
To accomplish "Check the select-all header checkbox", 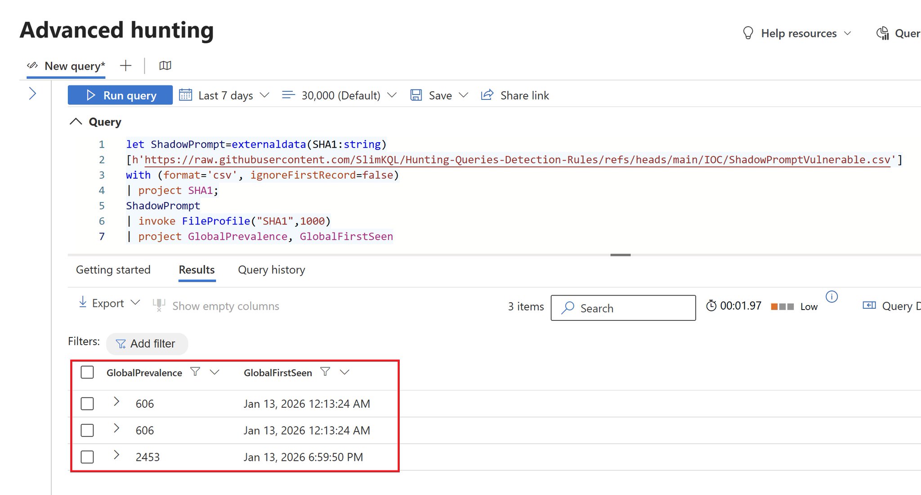I will point(87,372).
